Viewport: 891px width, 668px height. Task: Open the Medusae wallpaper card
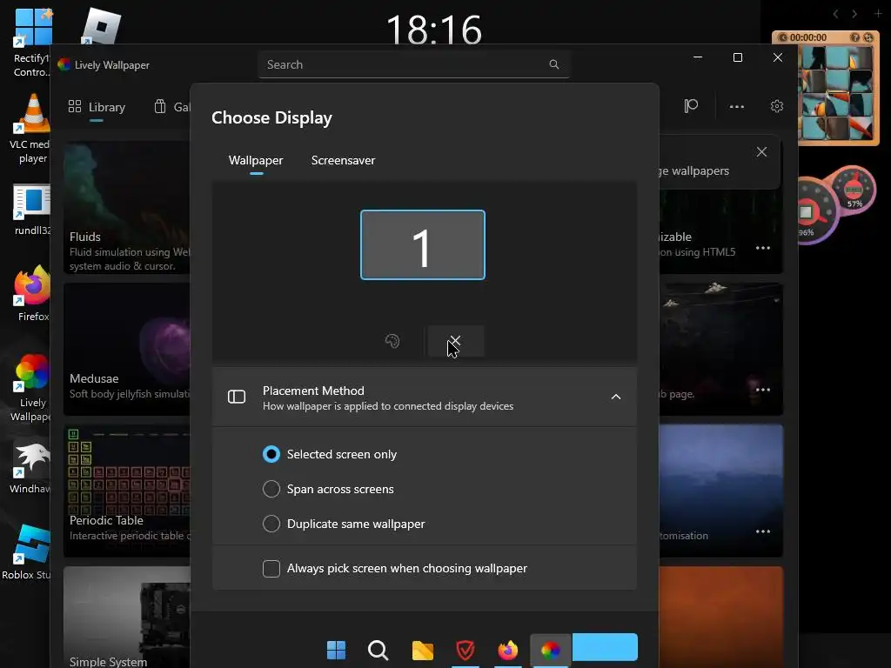[127, 350]
